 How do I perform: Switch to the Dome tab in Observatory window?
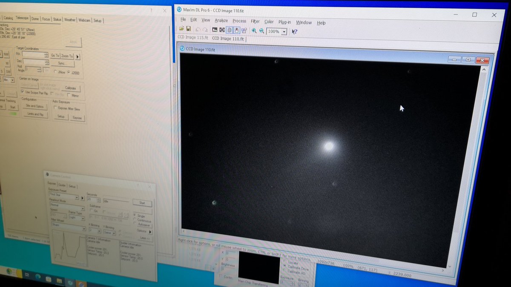(35, 18)
